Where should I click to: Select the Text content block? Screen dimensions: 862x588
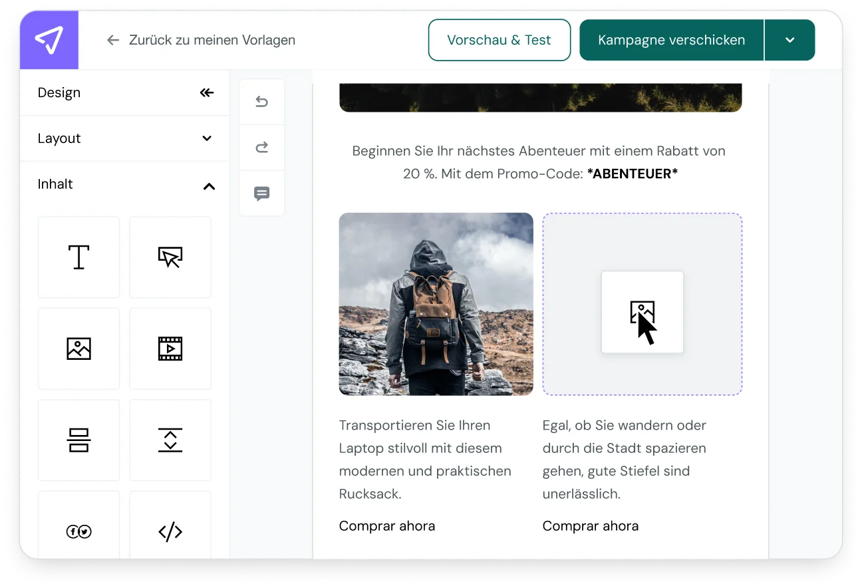click(78, 257)
